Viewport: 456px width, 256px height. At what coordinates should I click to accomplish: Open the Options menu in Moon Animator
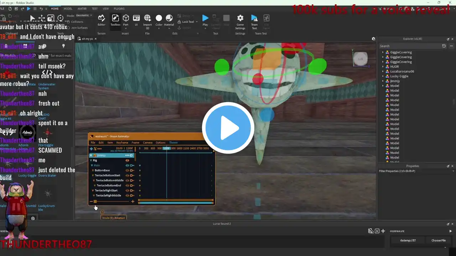click(160, 143)
